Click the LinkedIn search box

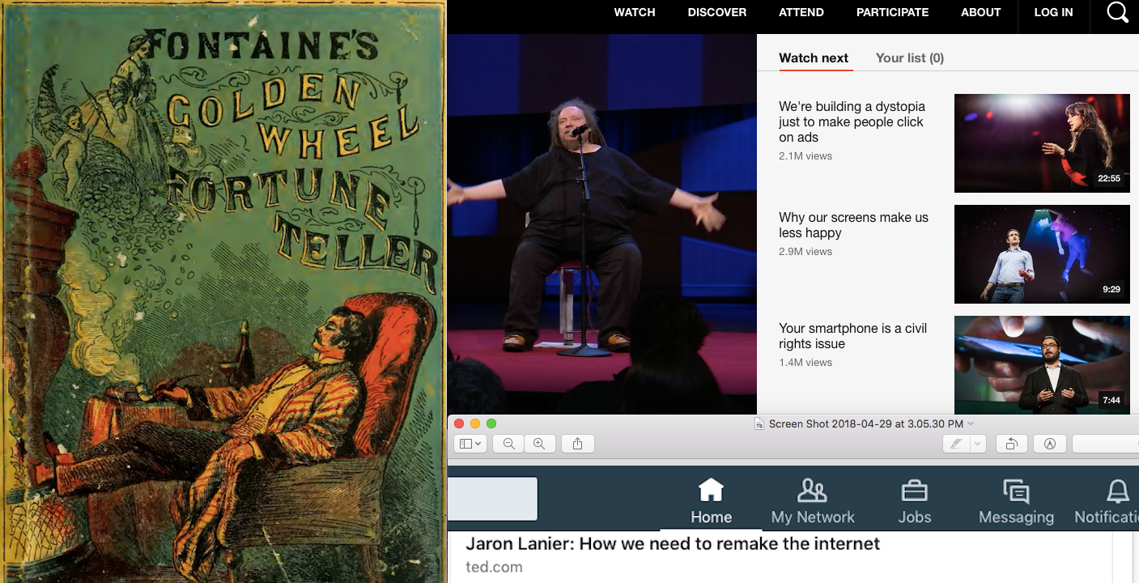click(492, 499)
